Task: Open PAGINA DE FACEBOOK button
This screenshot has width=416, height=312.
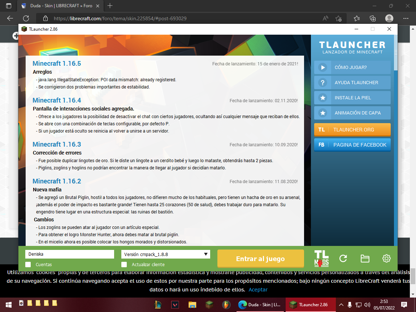Action: (352, 145)
